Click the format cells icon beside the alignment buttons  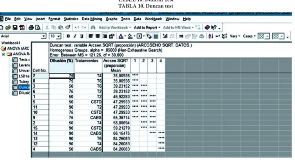click(112, 36)
